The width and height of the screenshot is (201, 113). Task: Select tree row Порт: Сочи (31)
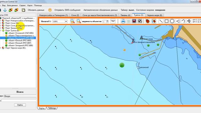coord(12,23)
